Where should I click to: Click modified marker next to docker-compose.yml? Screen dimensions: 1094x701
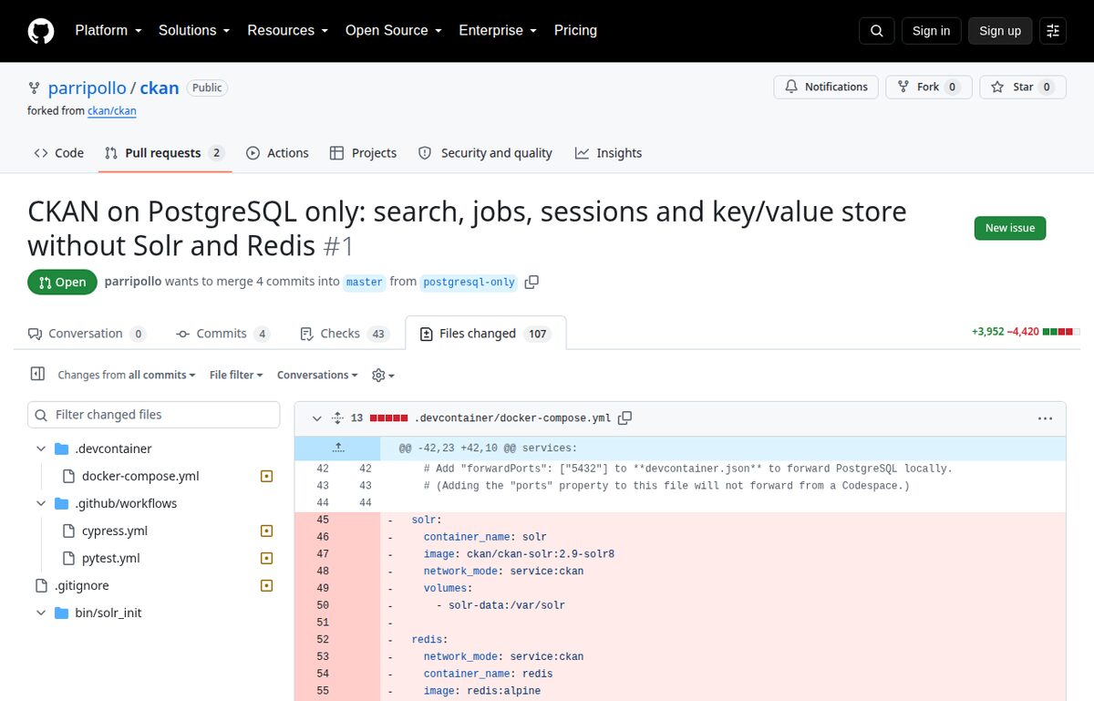coord(266,476)
